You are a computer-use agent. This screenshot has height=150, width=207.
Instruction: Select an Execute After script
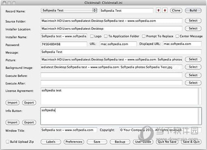[x=193, y=83]
